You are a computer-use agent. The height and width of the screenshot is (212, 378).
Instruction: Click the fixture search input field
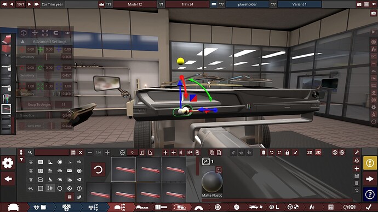tap(52, 152)
